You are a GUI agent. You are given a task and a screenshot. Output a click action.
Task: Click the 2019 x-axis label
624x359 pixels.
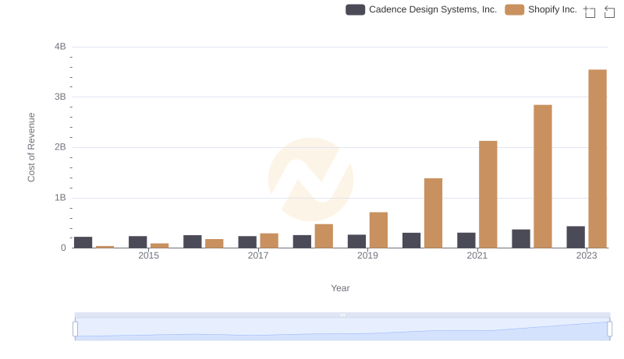point(367,255)
